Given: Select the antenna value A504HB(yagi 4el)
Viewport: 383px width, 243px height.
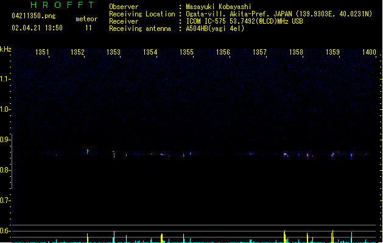Looking at the screenshot, I should point(215,29).
